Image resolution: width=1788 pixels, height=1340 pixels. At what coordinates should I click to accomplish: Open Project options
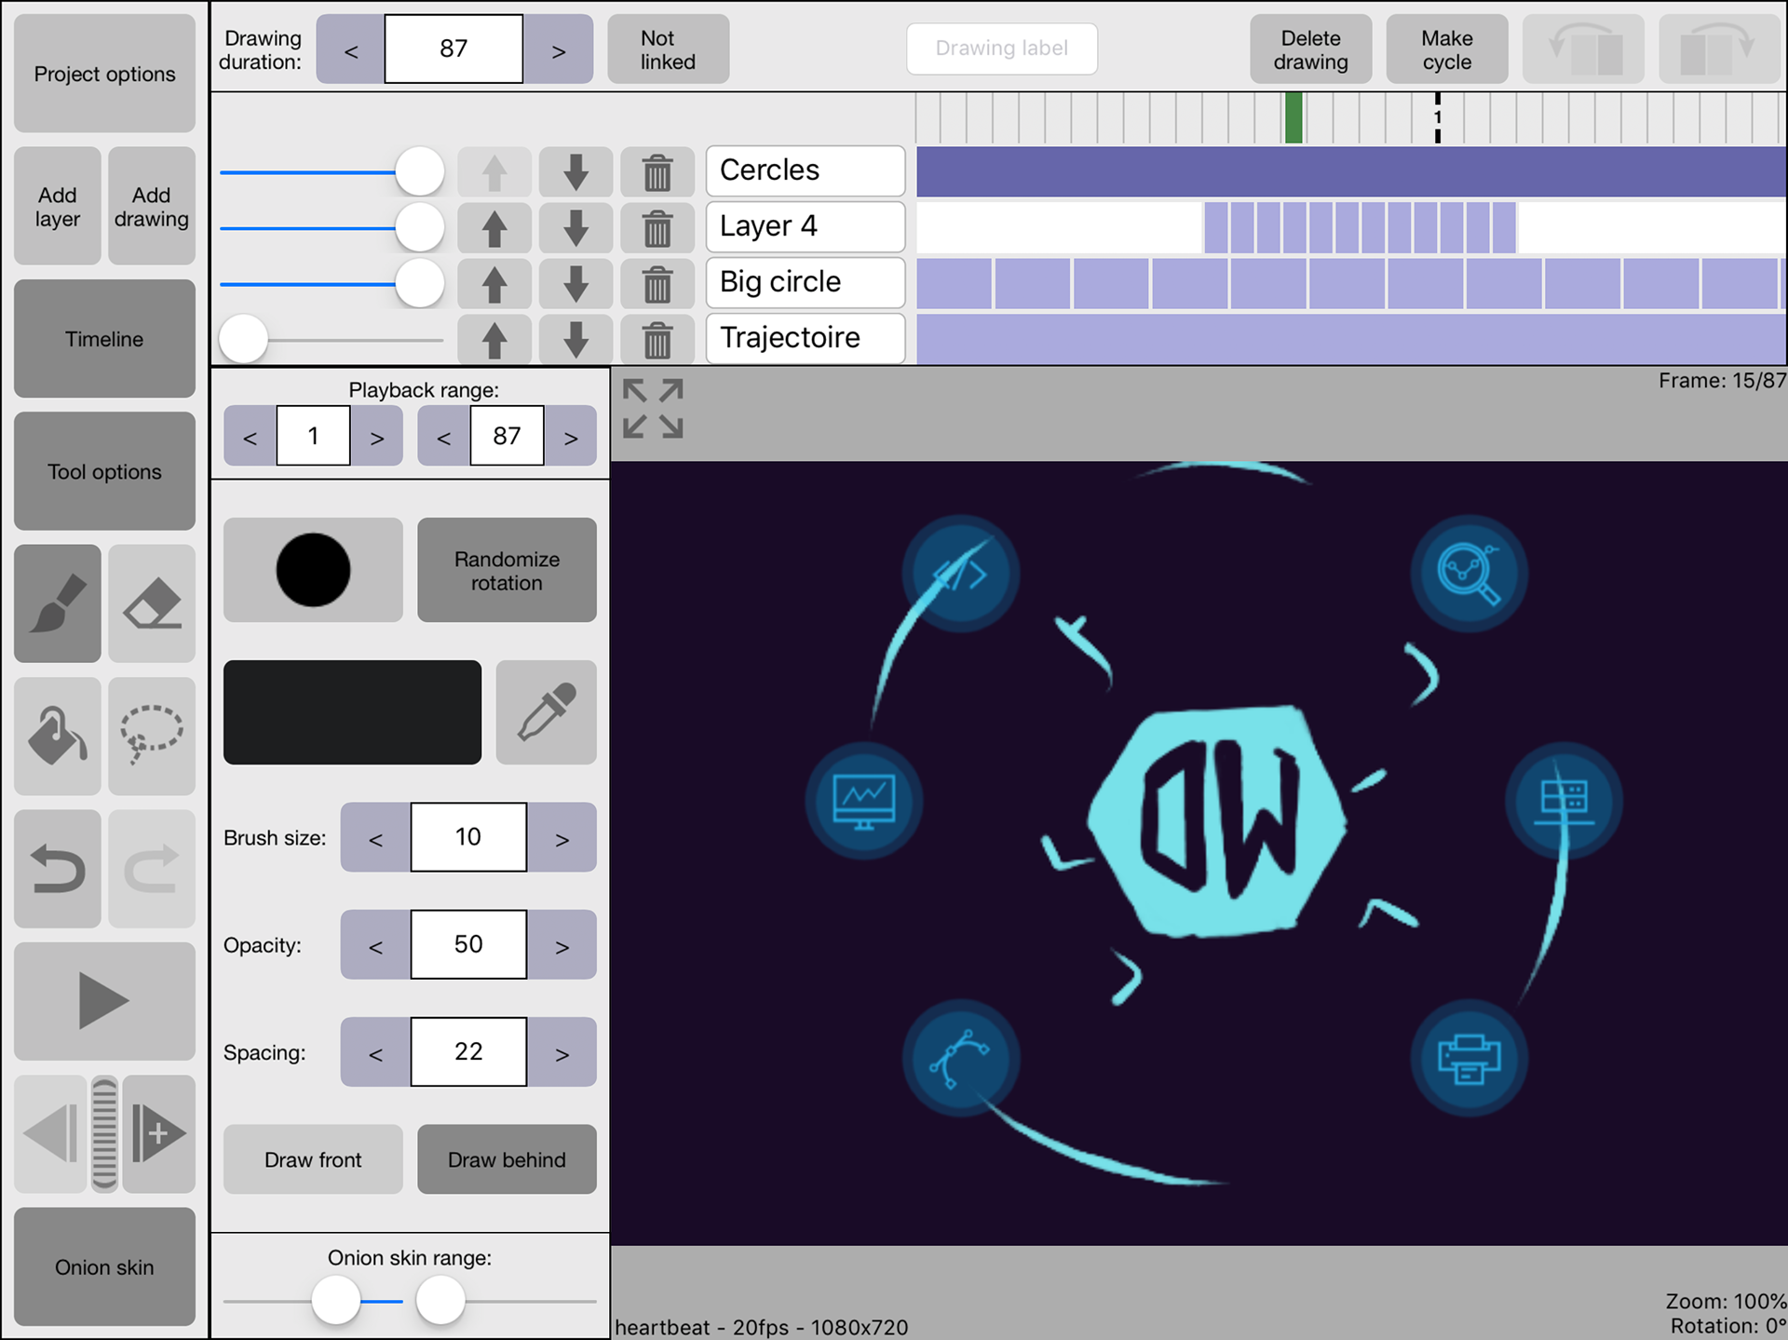click(104, 74)
